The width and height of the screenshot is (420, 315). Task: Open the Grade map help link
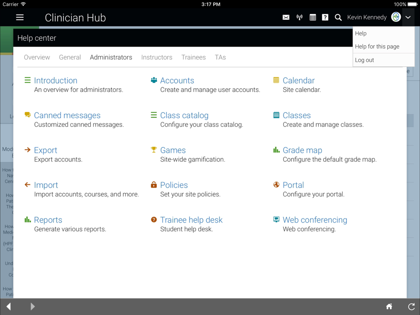tap(302, 150)
